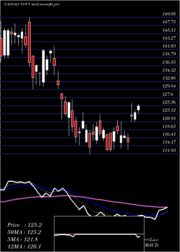The height and width of the screenshot is (252, 180).
Task: Click the 149.95 price axis label
Action: pos(169,14)
